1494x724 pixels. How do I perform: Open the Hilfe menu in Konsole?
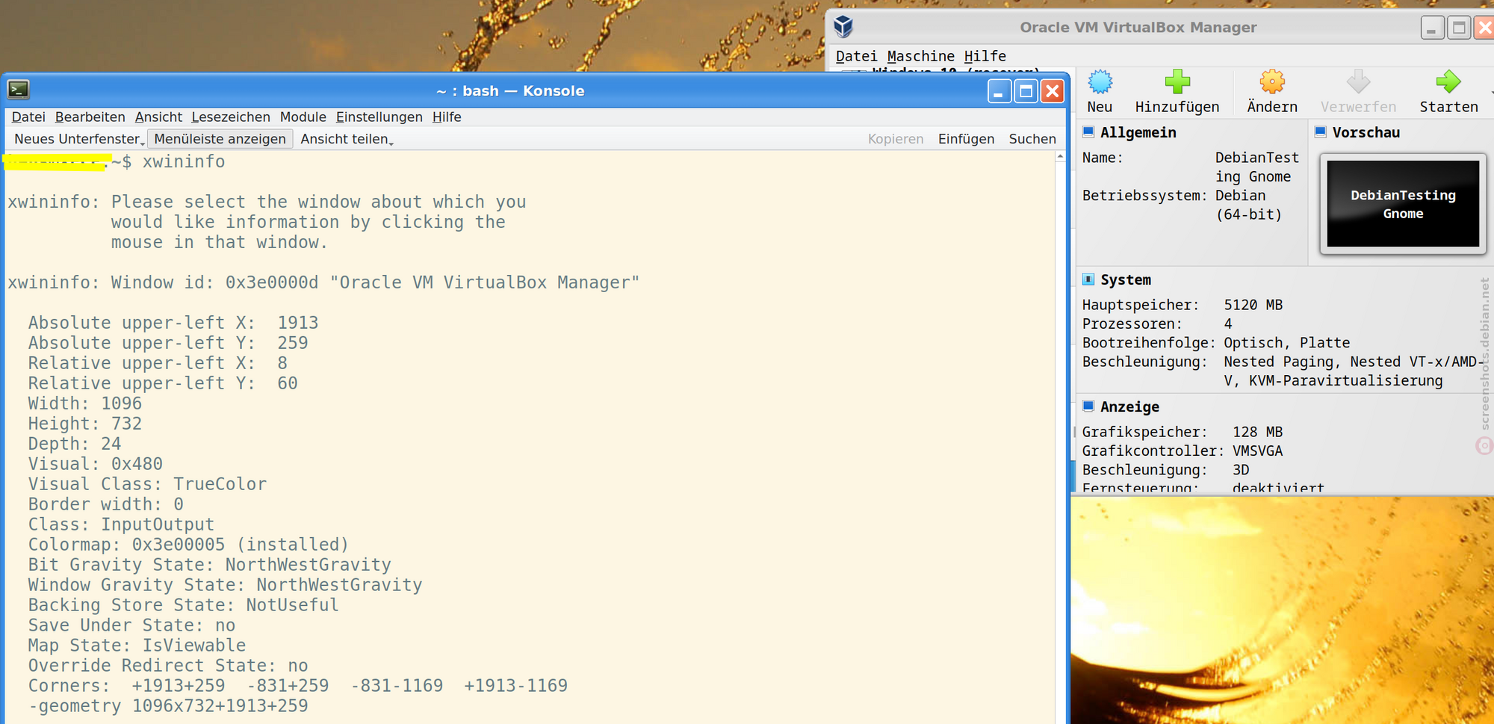(447, 117)
